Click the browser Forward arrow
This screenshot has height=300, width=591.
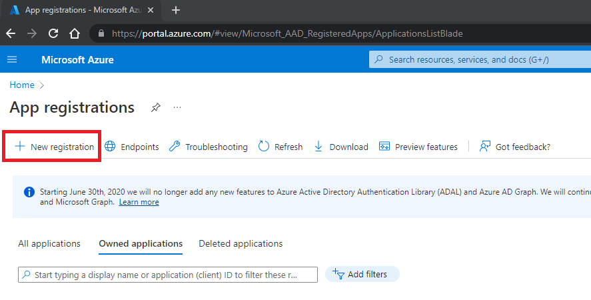point(32,33)
